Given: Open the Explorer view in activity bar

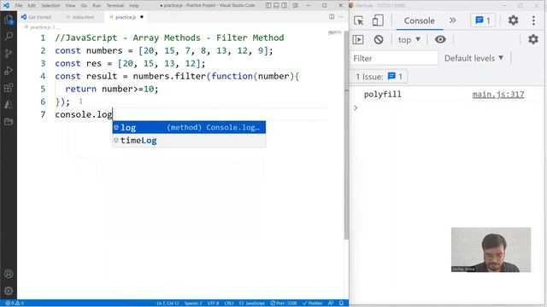Looking at the screenshot, I should click(x=9, y=20).
